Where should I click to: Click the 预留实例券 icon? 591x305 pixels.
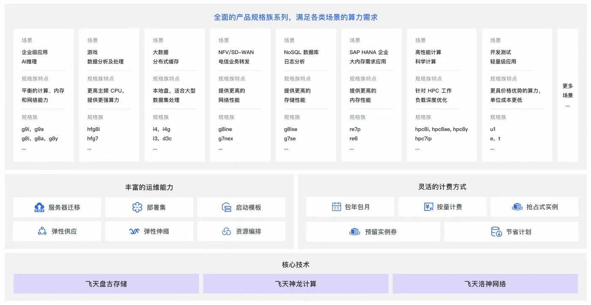pos(355,232)
